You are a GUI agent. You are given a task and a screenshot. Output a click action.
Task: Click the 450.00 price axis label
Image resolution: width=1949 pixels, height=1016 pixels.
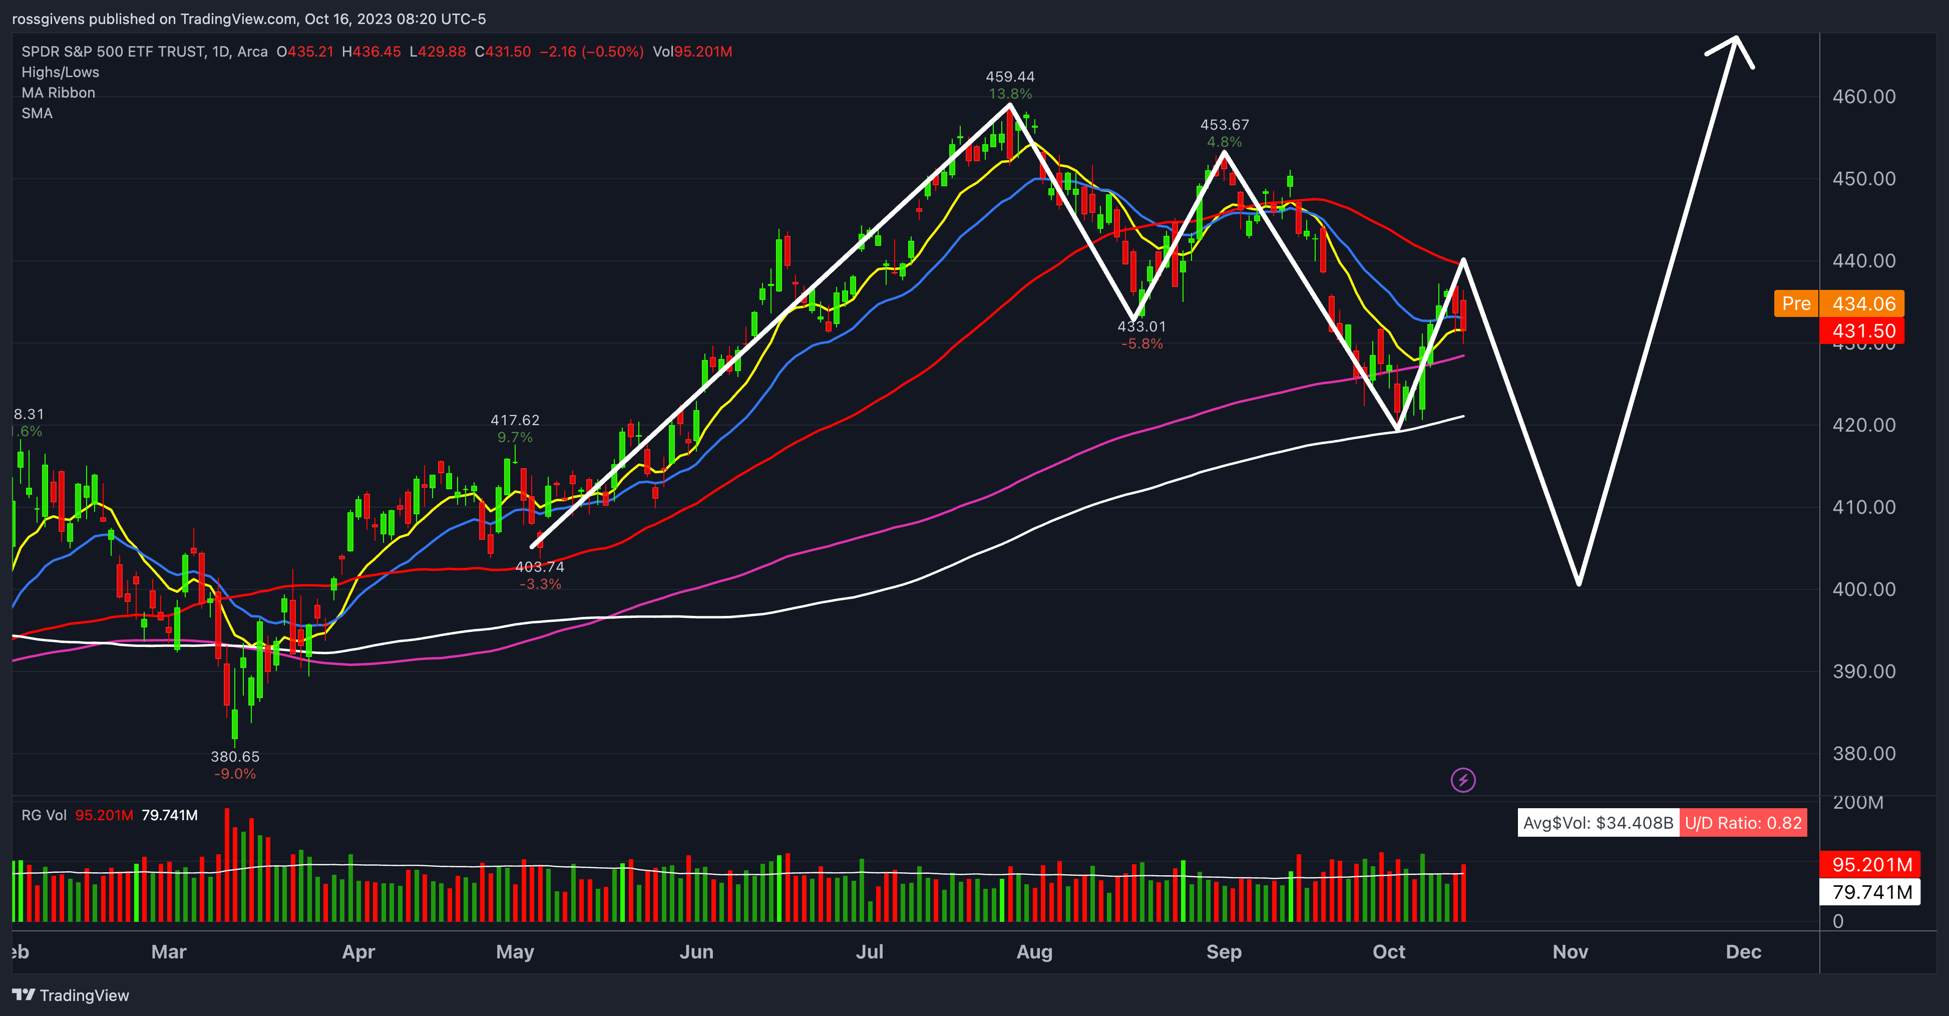coord(1863,179)
